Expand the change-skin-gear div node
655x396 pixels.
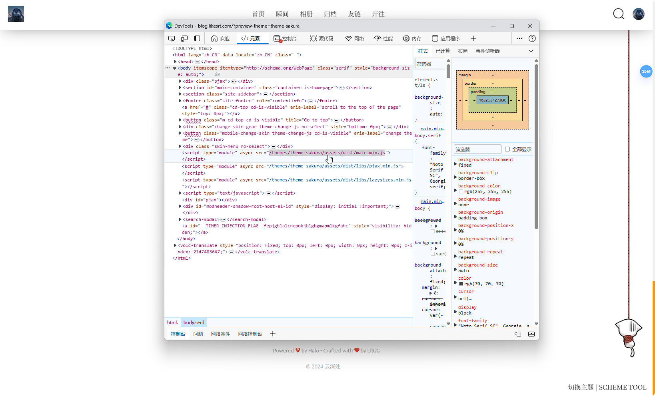pyautogui.click(x=180, y=127)
